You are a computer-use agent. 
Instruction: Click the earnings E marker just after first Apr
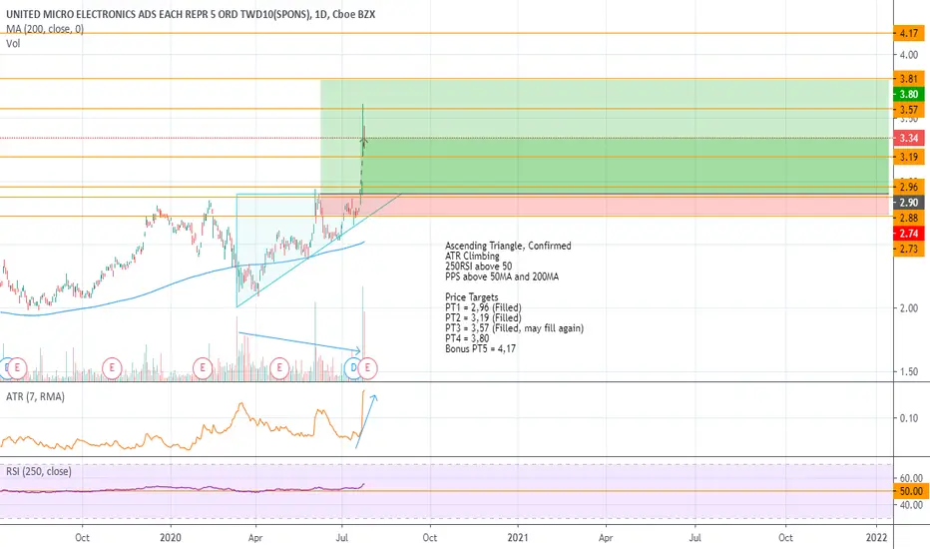[279, 368]
